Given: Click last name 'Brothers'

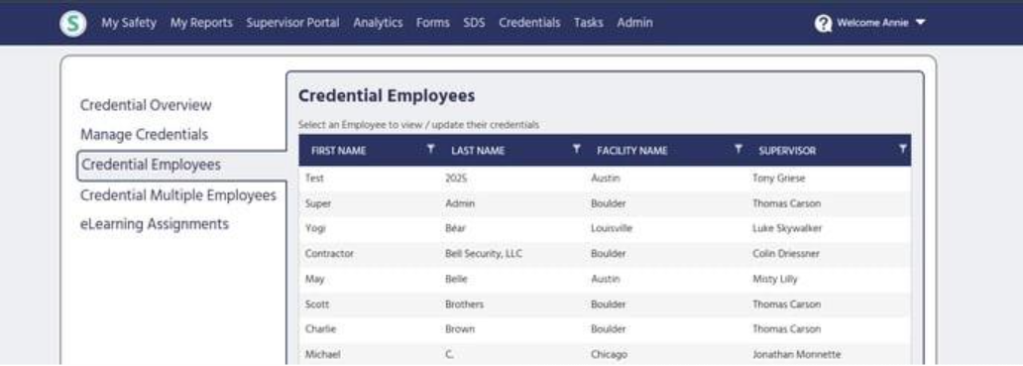Looking at the screenshot, I should point(465,305).
